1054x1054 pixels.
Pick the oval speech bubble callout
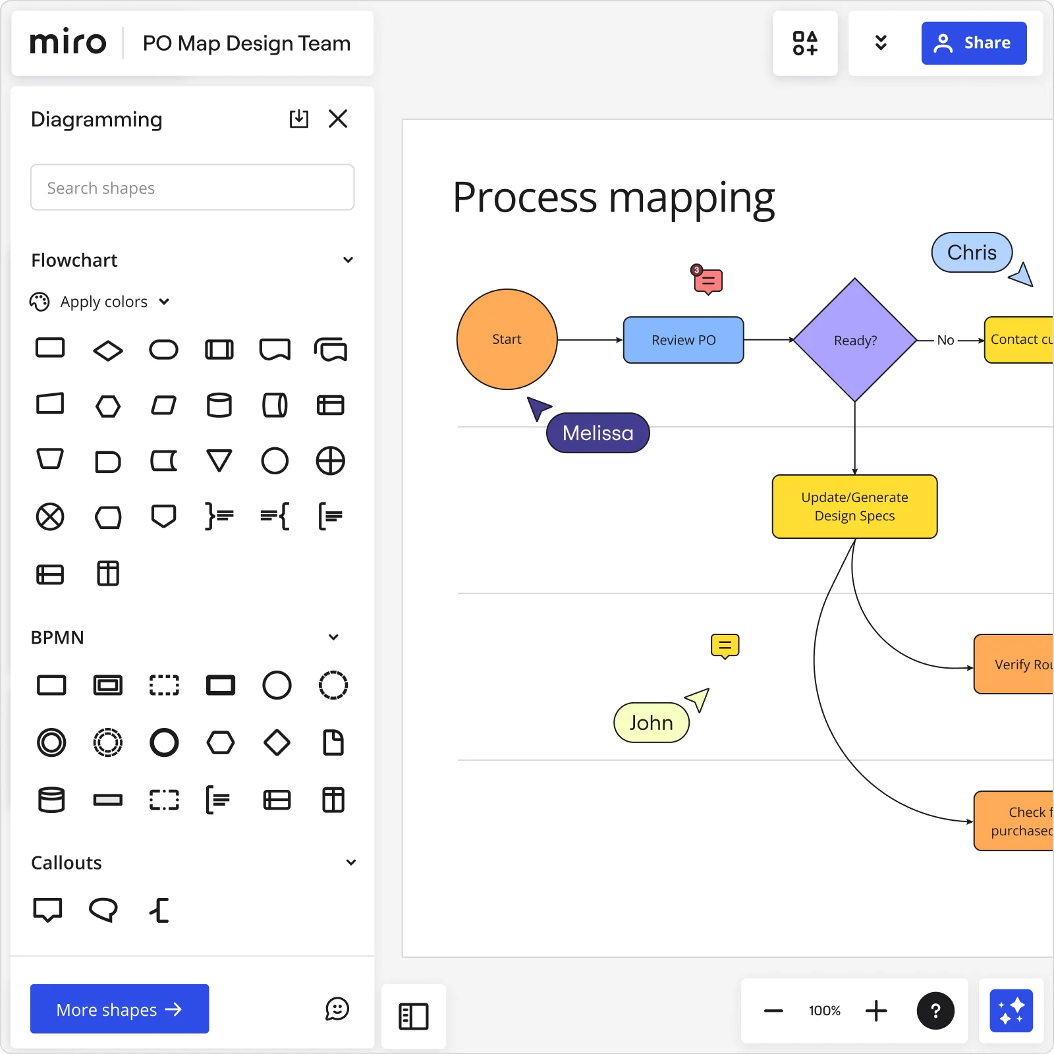pyautogui.click(x=103, y=910)
